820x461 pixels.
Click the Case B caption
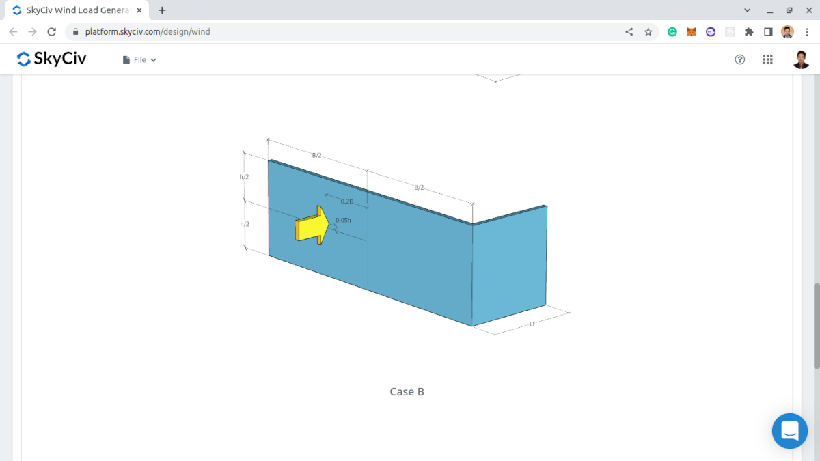tap(407, 391)
